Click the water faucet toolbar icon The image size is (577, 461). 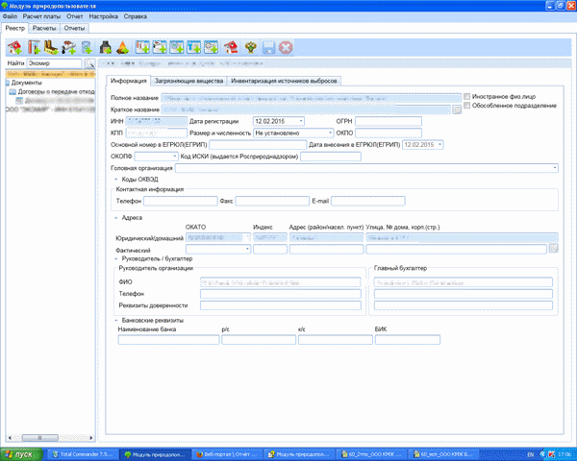(70, 47)
